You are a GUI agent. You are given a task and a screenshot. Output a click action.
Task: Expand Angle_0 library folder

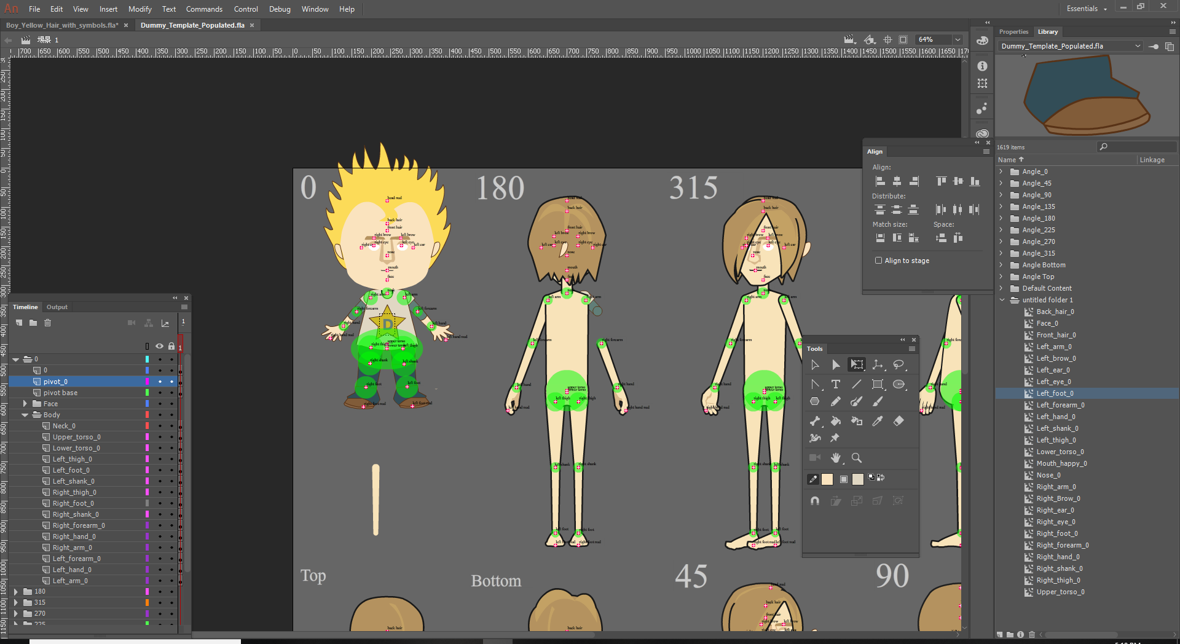1001,171
